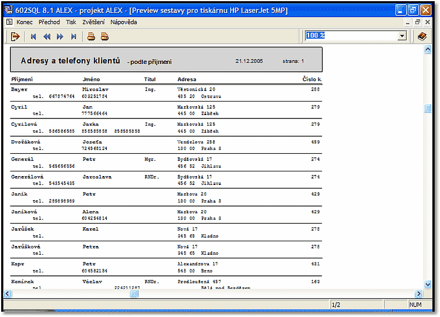This screenshot has height=317, width=440.
Task: Print all pages second printer icon
Action: (104, 36)
